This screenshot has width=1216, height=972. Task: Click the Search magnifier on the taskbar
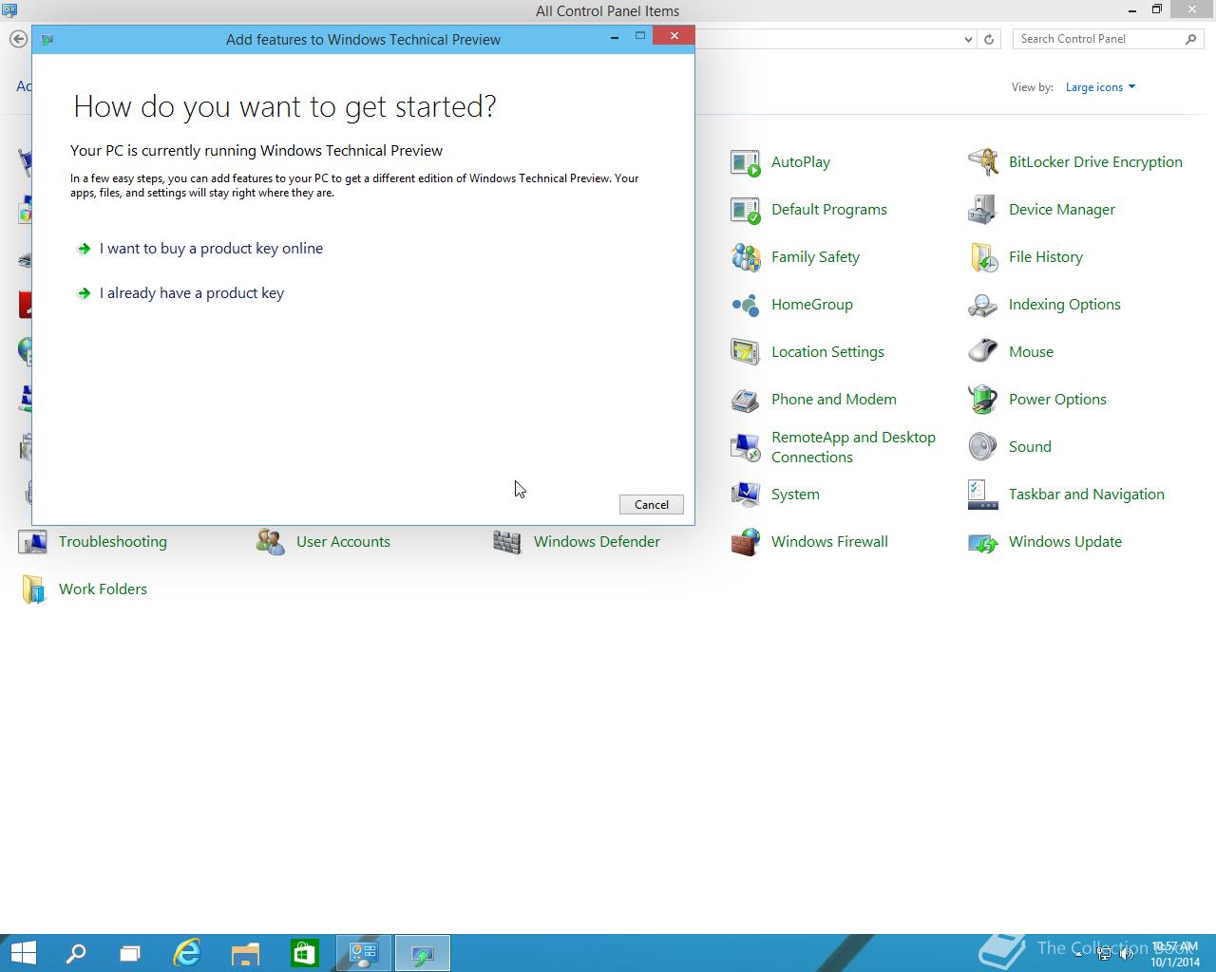76,953
